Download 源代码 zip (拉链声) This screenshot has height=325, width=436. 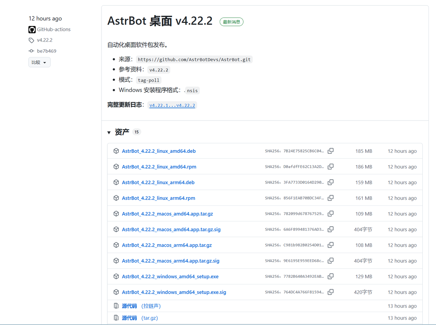tap(141, 306)
